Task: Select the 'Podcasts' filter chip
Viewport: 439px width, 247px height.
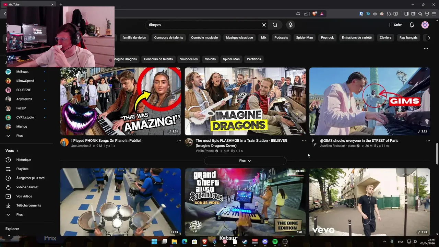Action: 281,38
